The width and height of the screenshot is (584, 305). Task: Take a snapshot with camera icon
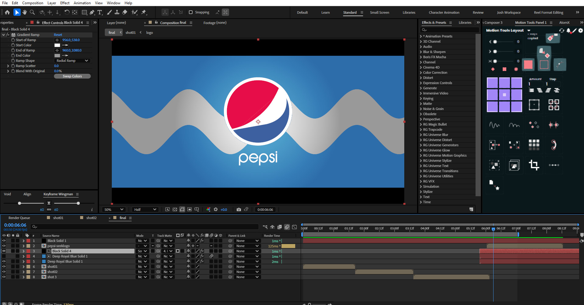click(x=239, y=210)
